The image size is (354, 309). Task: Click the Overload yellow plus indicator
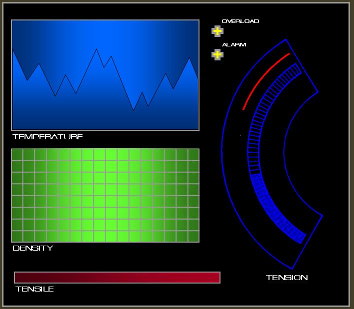pos(217,31)
